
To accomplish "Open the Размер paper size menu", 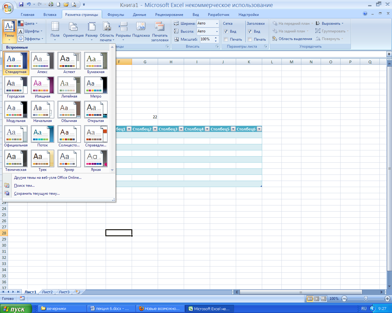I will (x=92, y=31).
